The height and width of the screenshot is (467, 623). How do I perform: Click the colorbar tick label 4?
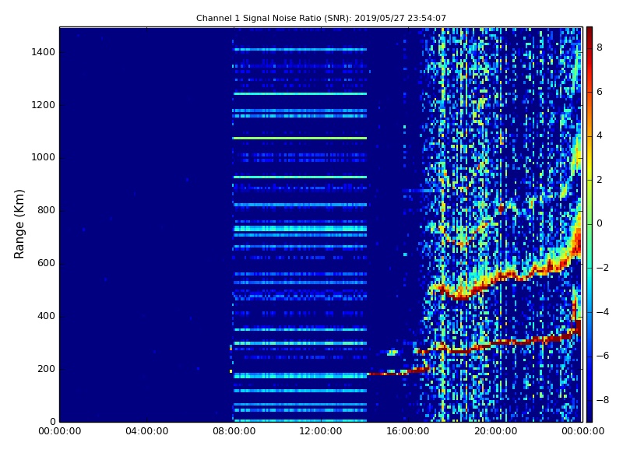click(x=600, y=135)
